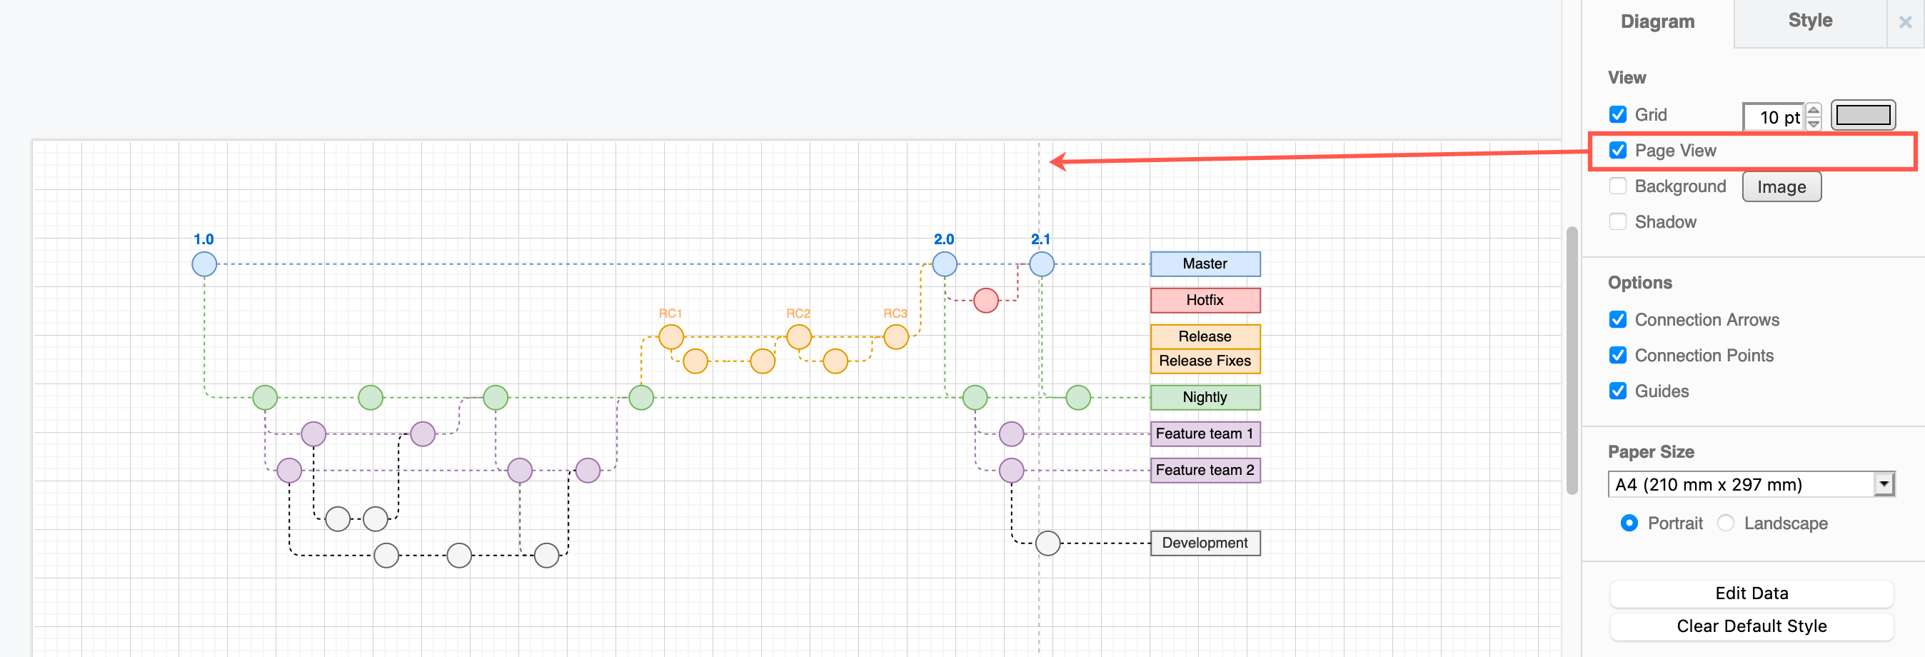Increase grid size using the up stepper arrow
This screenshot has width=1925, height=657.
(x=1814, y=111)
